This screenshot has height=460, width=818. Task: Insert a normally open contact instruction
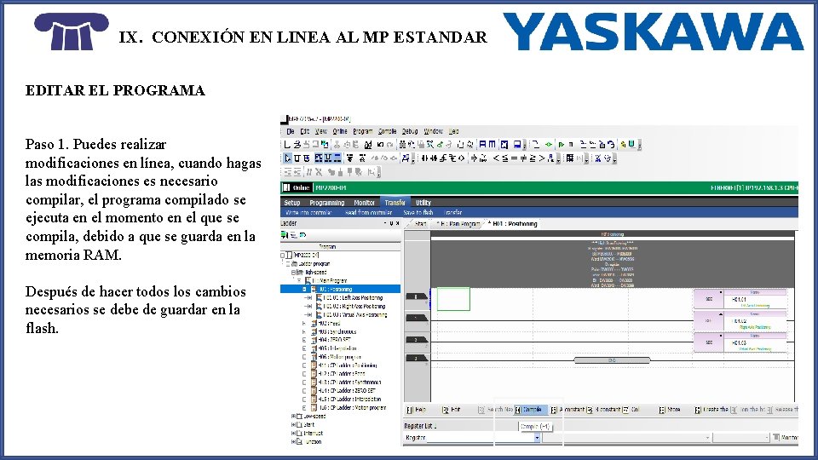(x=424, y=158)
